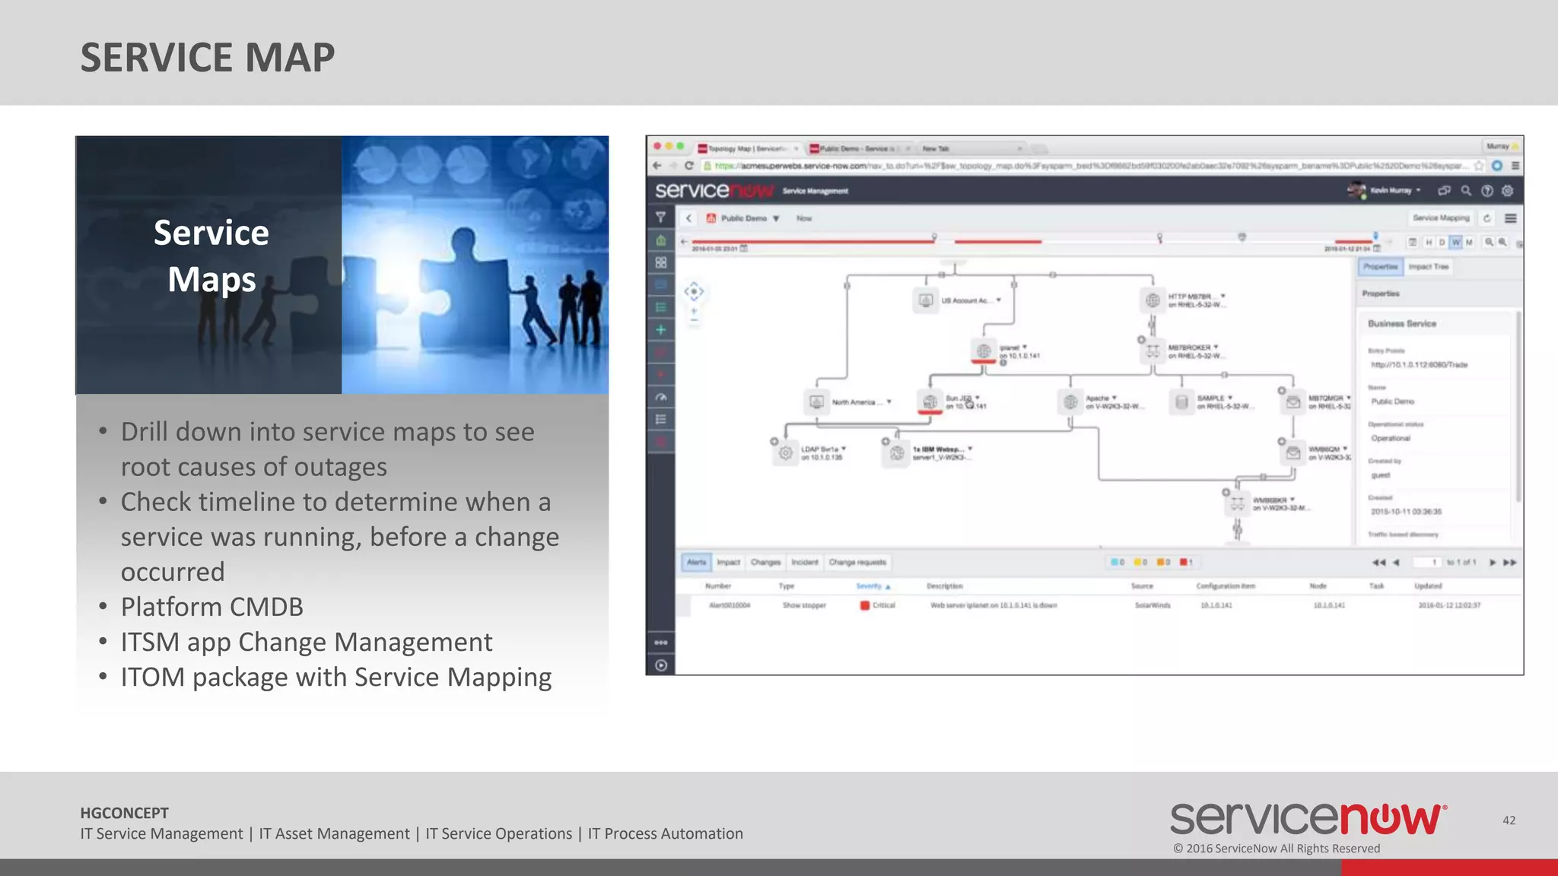Filter by the red critical severity count
Image resolution: width=1558 pixels, height=876 pixels.
[x=1186, y=563]
